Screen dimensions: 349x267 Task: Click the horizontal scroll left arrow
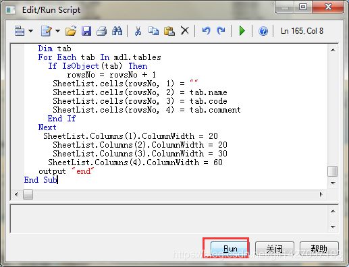tap(16, 194)
